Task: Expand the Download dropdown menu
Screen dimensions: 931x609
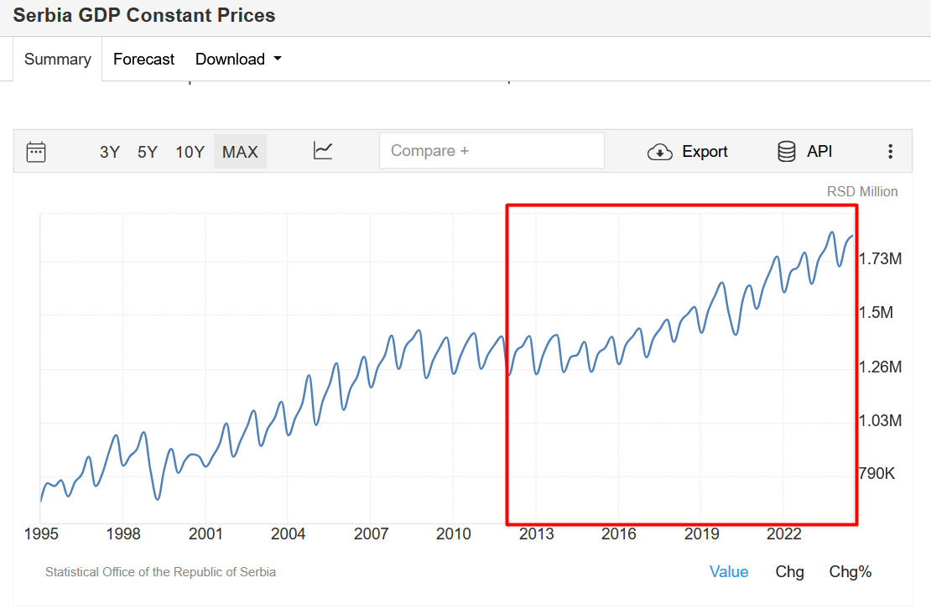Action: click(238, 60)
